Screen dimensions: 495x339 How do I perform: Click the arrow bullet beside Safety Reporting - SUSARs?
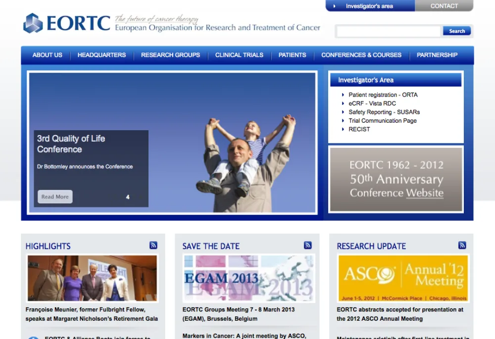coord(343,112)
